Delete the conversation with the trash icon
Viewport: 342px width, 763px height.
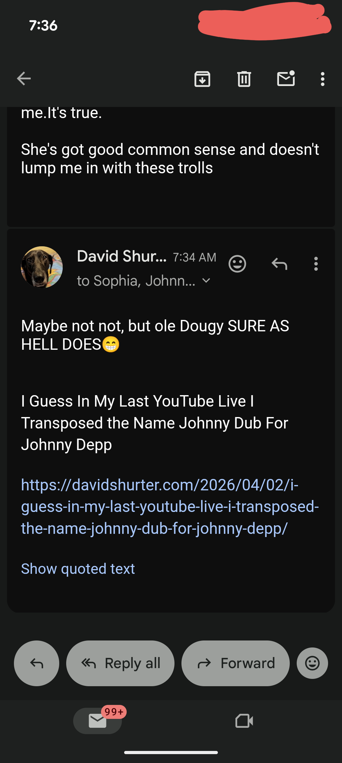(x=244, y=79)
